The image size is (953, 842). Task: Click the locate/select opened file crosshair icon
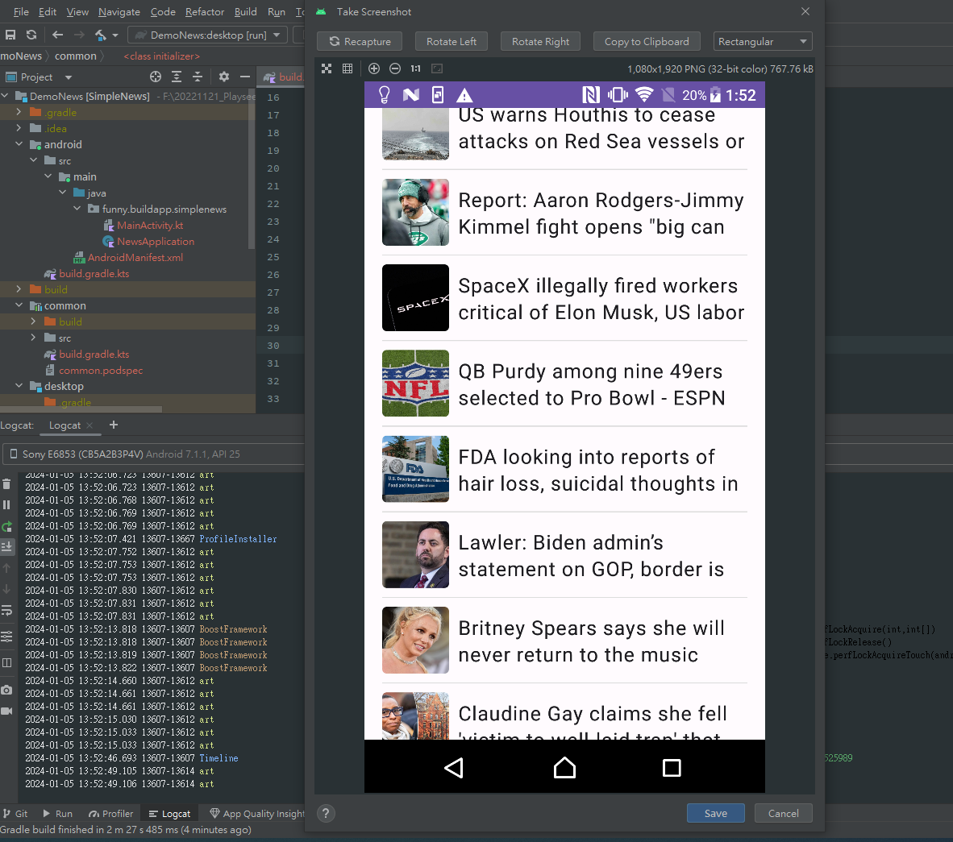[x=156, y=77]
